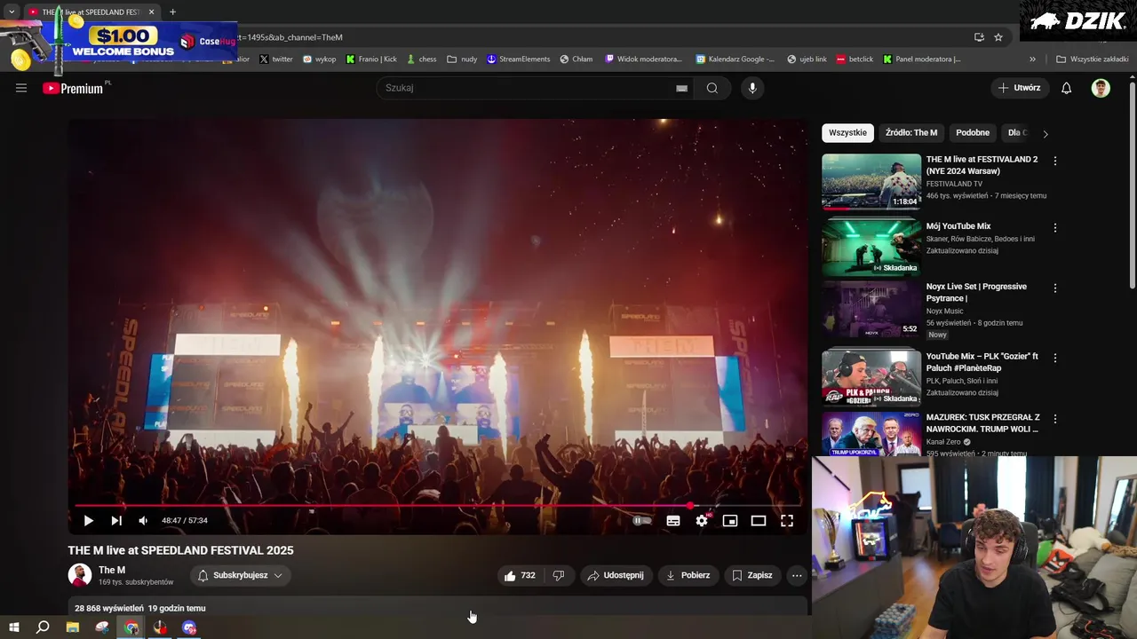Open the YouTube hamburger guide menu
Screen dimensions: 1137x639
(21, 88)
